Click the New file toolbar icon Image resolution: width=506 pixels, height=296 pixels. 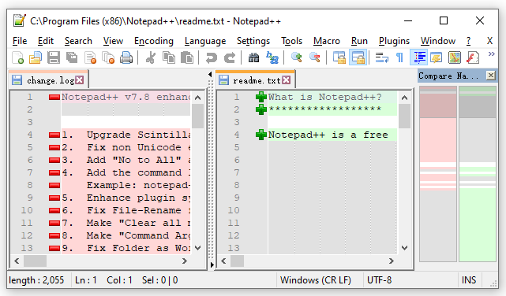pyautogui.click(x=17, y=58)
